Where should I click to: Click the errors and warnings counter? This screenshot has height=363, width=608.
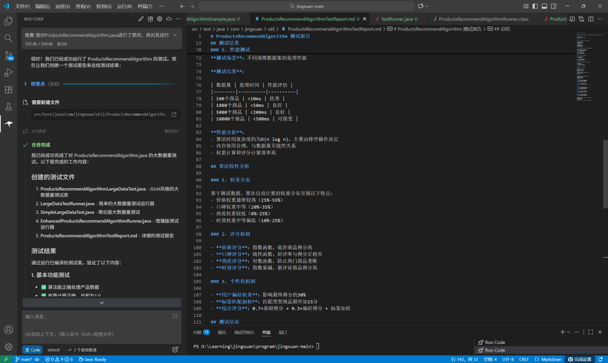click(59, 359)
